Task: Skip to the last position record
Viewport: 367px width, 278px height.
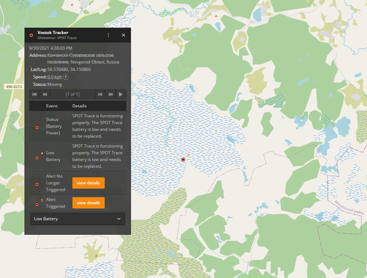Action: click(x=111, y=94)
